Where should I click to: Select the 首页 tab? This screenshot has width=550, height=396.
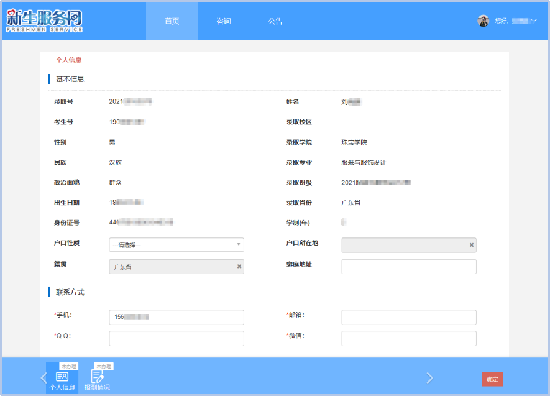(x=171, y=21)
